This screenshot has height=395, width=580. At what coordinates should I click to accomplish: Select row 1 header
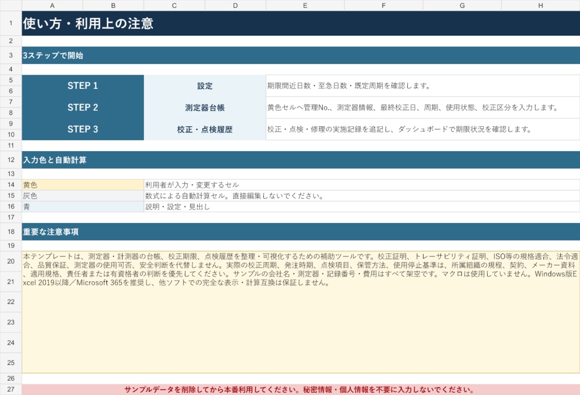point(11,23)
